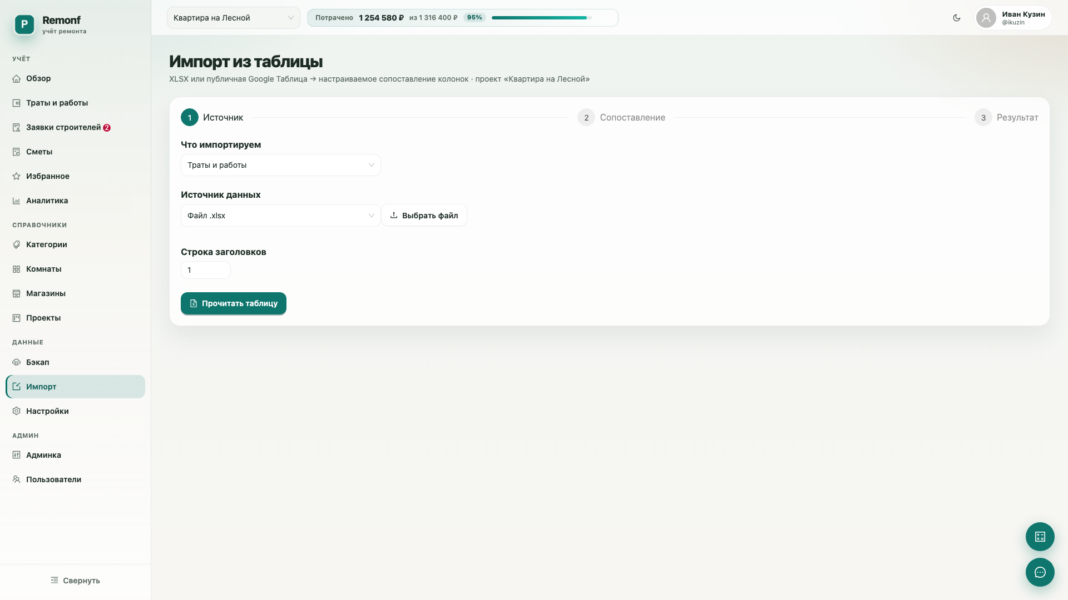Image resolution: width=1068 pixels, height=600 pixels.
Task: Go to step 1 Источник
Action: coord(212,117)
